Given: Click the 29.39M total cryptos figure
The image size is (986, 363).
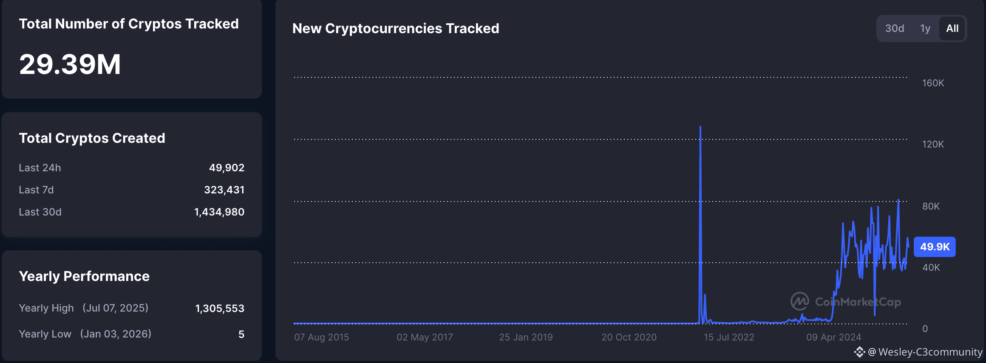Looking at the screenshot, I should (70, 64).
